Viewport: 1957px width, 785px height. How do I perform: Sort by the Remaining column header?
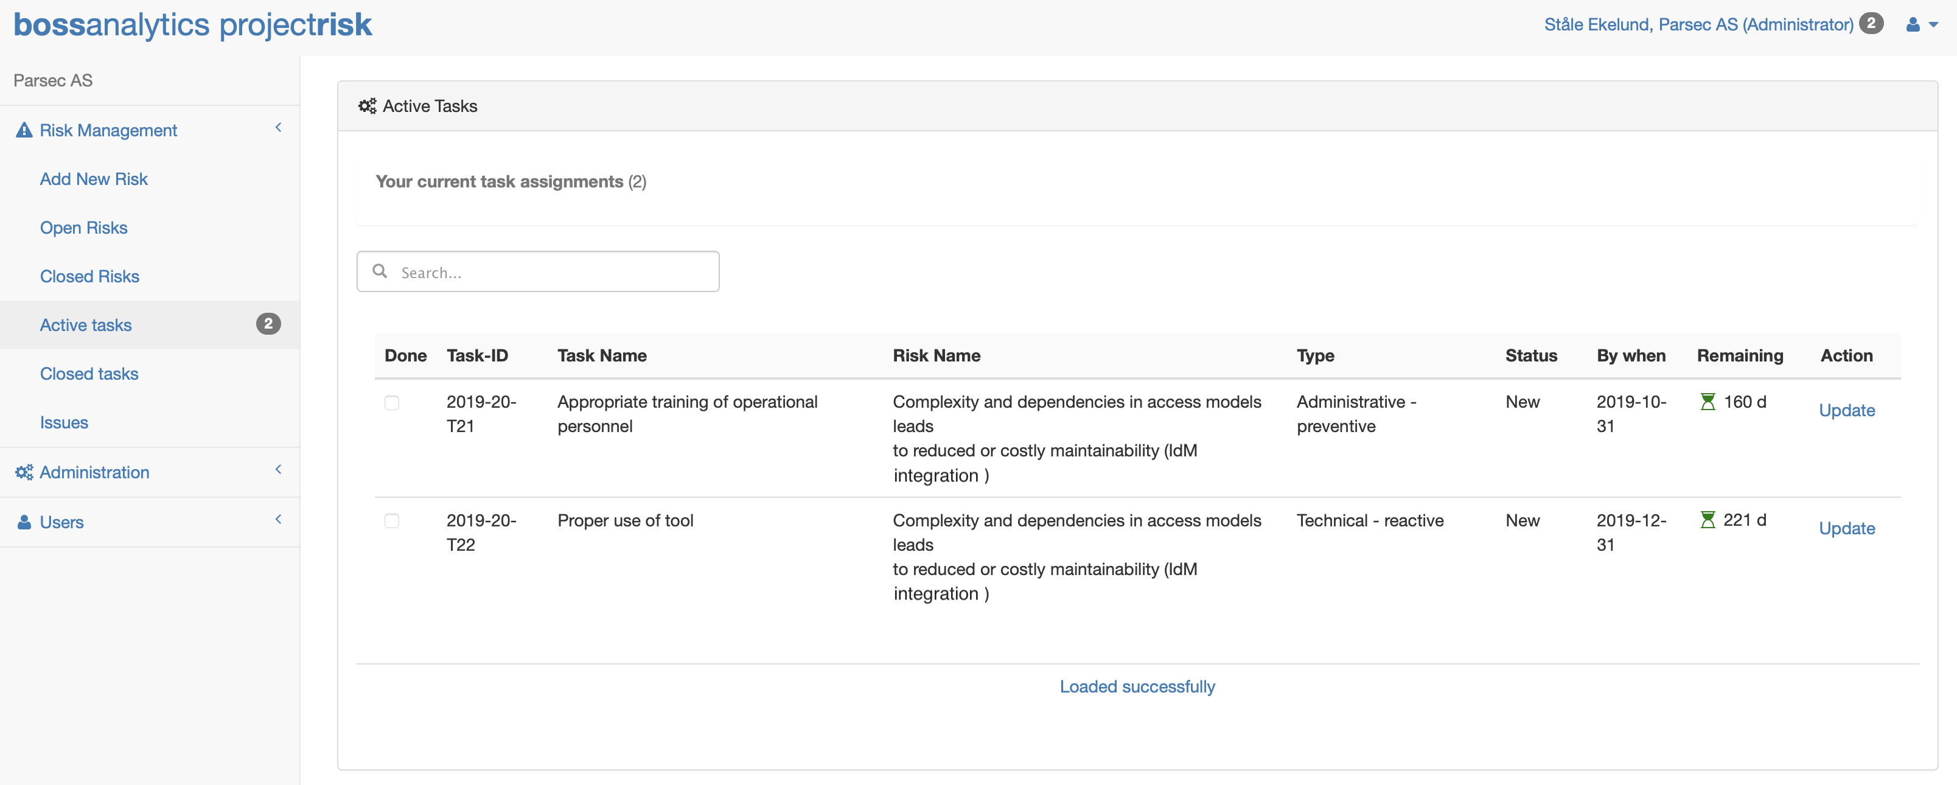pyautogui.click(x=1740, y=355)
